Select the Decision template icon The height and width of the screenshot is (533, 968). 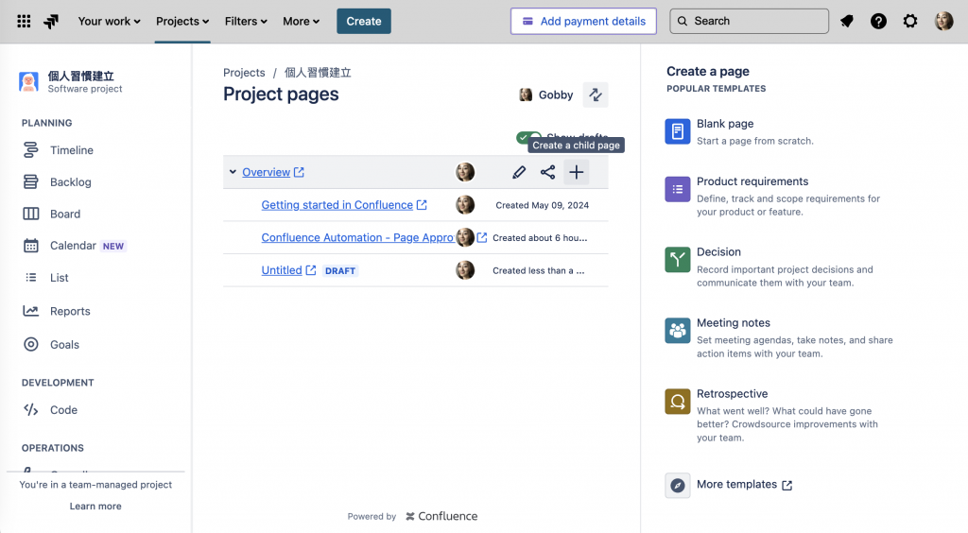[x=677, y=260]
